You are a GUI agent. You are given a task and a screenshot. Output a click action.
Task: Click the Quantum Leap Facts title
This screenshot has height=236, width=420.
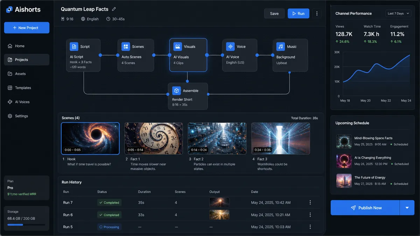85,9
